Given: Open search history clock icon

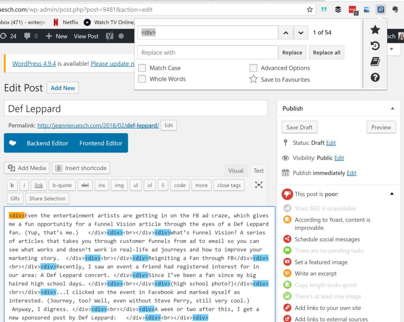Looking at the screenshot, I should tap(375, 46).
